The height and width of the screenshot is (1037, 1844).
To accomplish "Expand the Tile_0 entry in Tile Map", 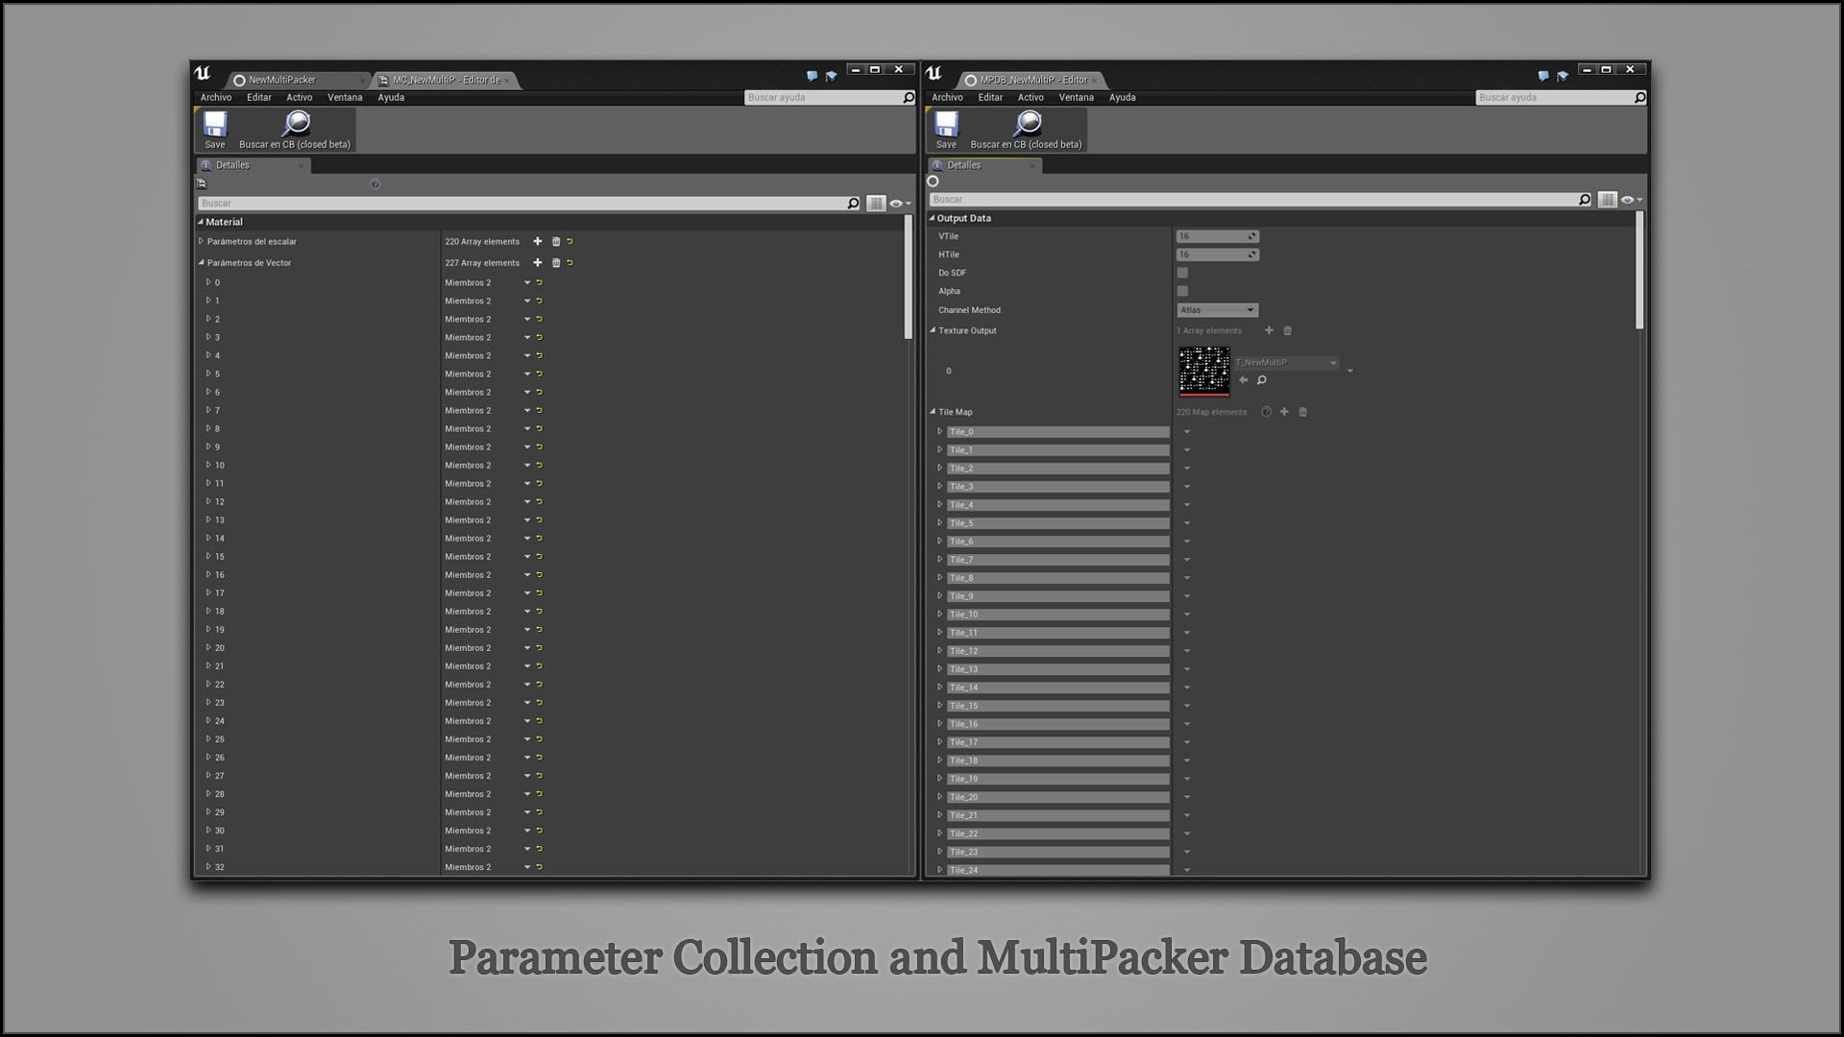I will tap(940, 431).
